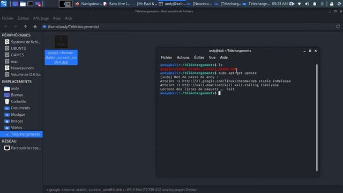Click the /home/andy/Téléchargements/ path field
The height and width of the screenshot is (193, 343).
point(188,26)
